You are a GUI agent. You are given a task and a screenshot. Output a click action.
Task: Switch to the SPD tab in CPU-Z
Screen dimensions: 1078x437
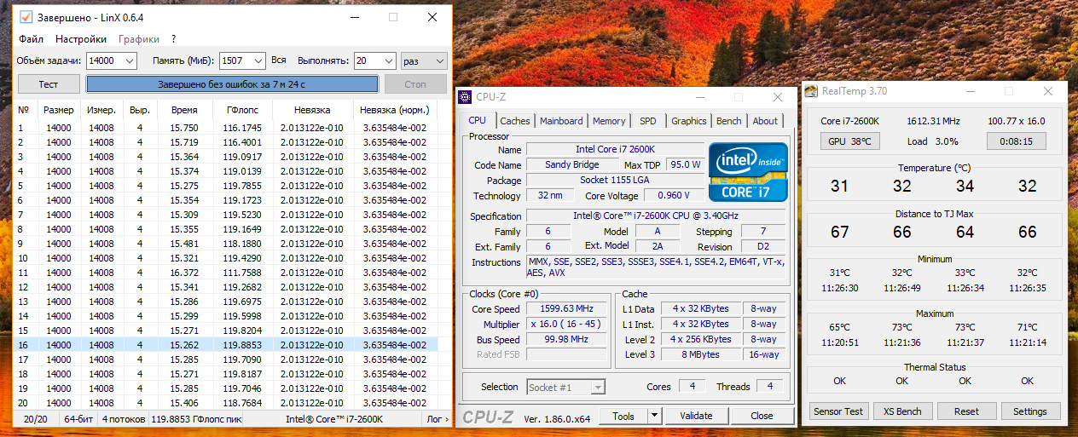tap(648, 121)
